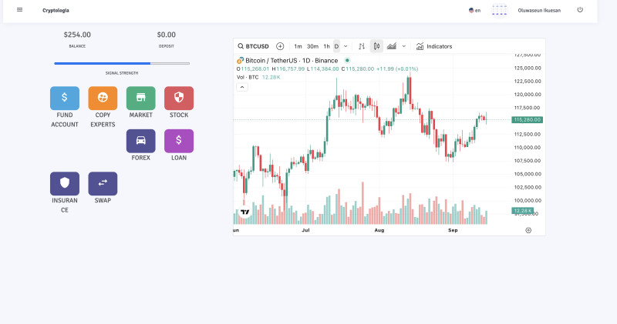The width and height of the screenshot is (617, 324).
Task: Click the power logout icon
Action: click(x=580, y=10)
